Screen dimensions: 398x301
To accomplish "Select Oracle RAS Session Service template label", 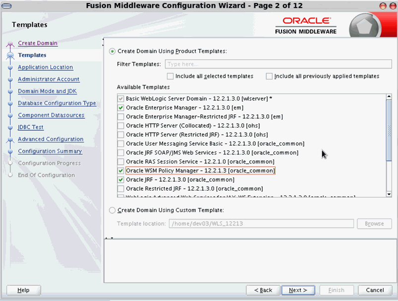I will (x=200, y=162).
